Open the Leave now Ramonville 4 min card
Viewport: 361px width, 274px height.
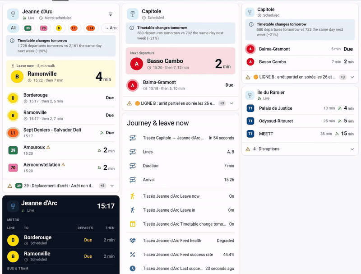(61, 74)
